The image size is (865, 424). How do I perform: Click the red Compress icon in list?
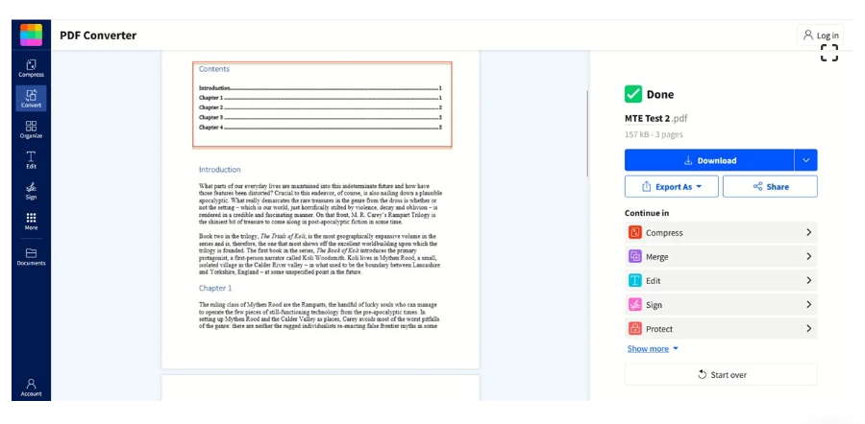(635, 232)
